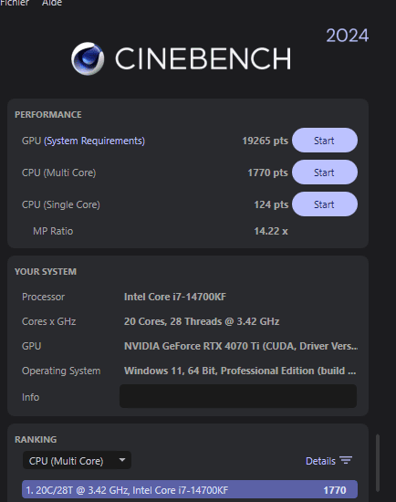The width and height of the screenshot is (396, 502).
Task: Click the Operating System label
Action: click(x=61, y=371)
